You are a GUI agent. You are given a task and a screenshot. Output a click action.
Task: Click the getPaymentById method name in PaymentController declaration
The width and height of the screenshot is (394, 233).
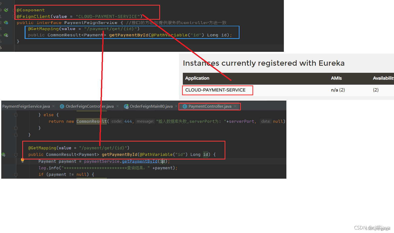tap(120, 155)
